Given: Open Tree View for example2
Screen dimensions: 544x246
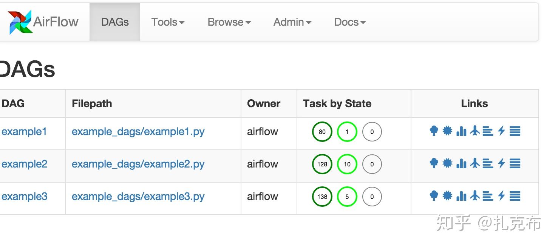Looking at the screenshot, I should [434, 163].
